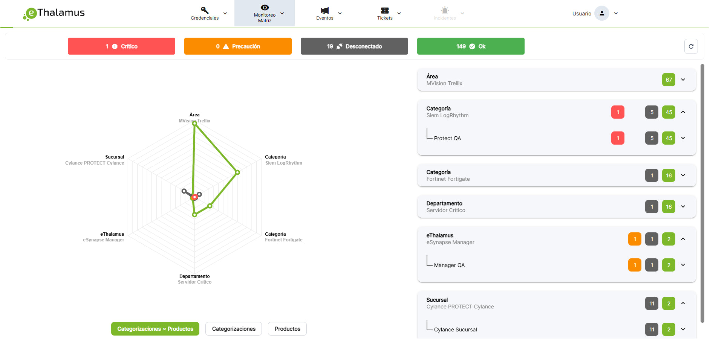This screenshot has width=710, height=354.
Task: Click the red critical badge for Protect QA
Action: pyautogui.click(x=618, y=138)
